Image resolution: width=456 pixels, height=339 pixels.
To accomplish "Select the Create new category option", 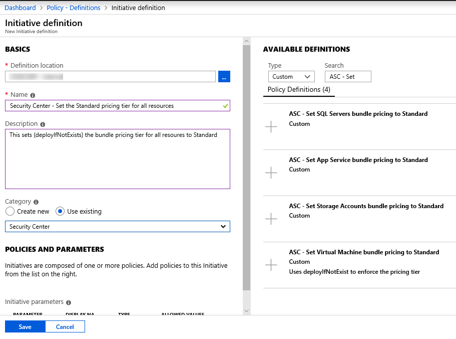I will coord(10,211).
